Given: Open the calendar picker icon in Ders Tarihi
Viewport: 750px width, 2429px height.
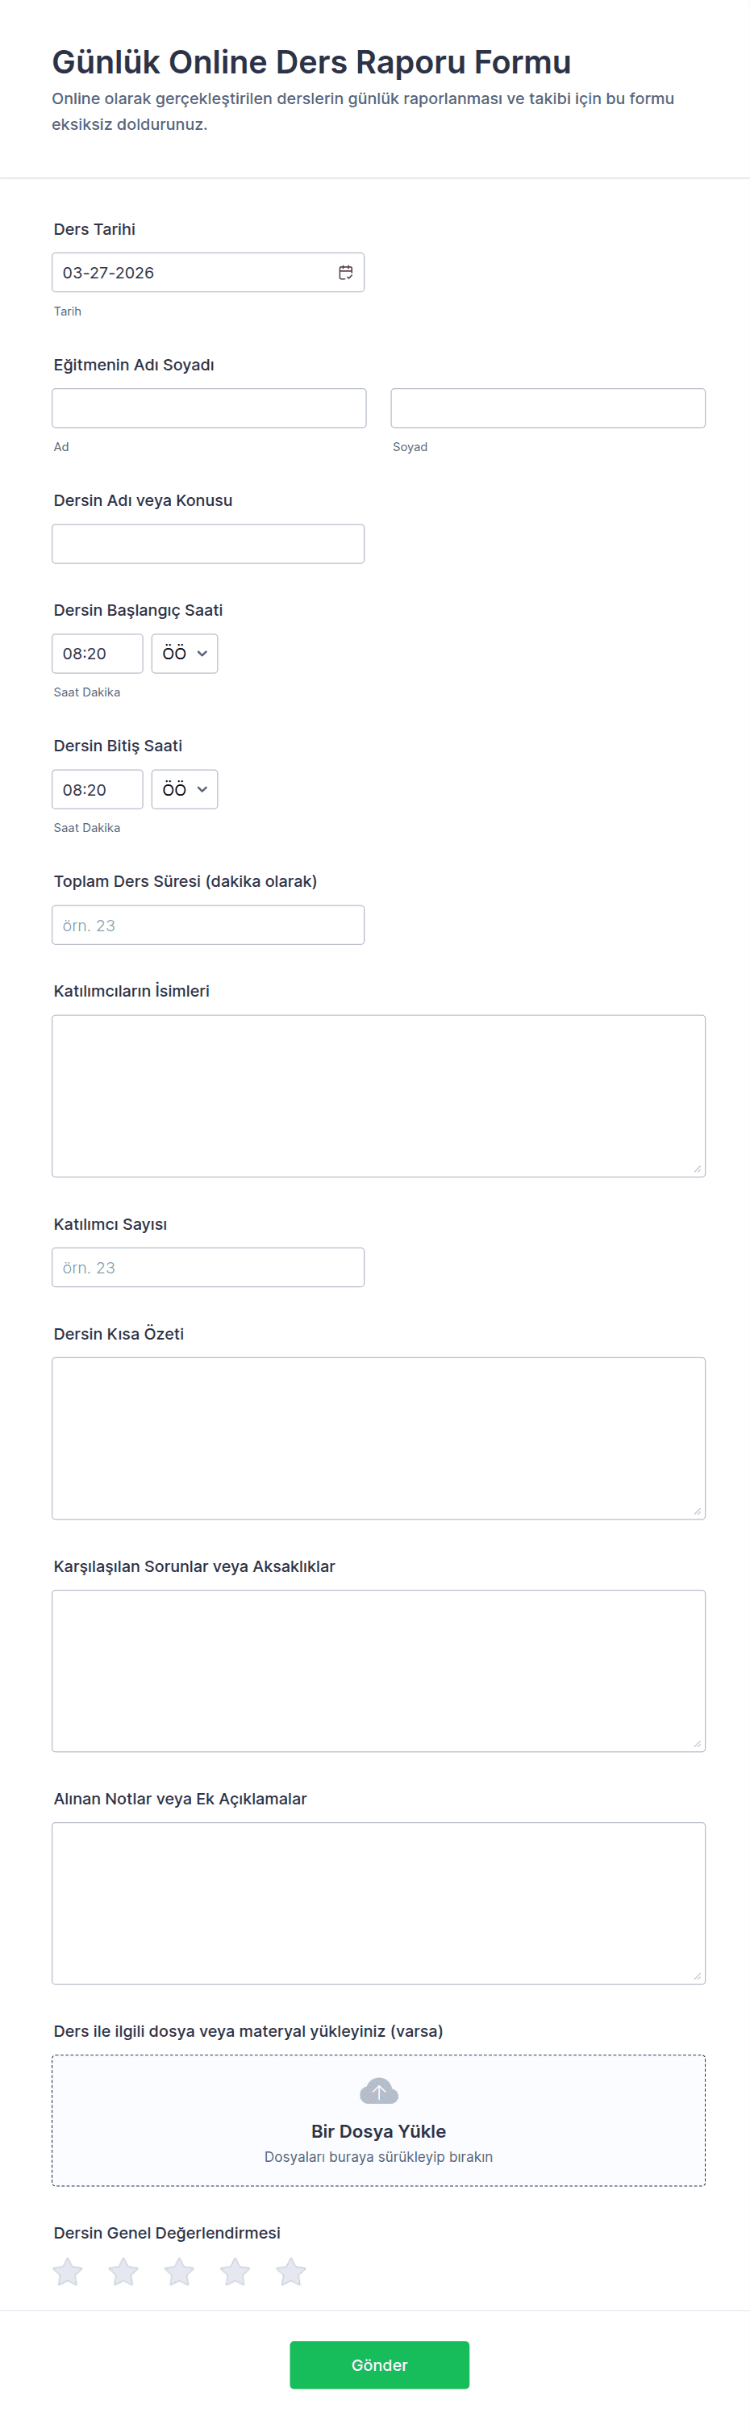Looking at the screenshot, I should 346,273.
